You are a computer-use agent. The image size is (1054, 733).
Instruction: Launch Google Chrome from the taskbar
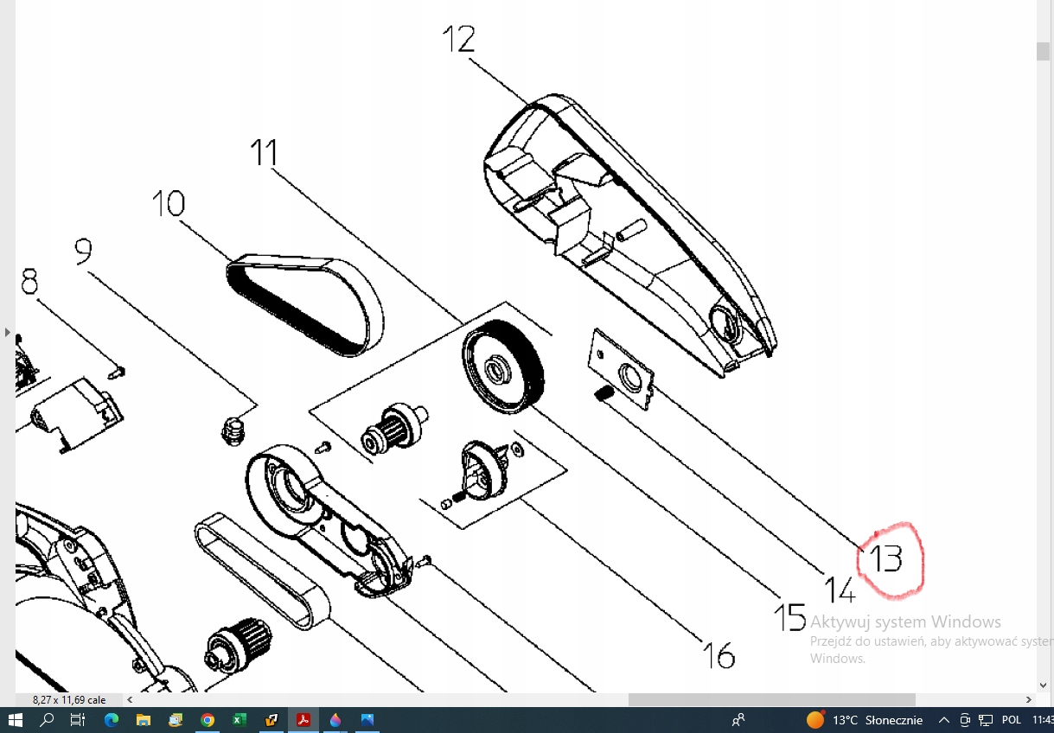[208, 720]
